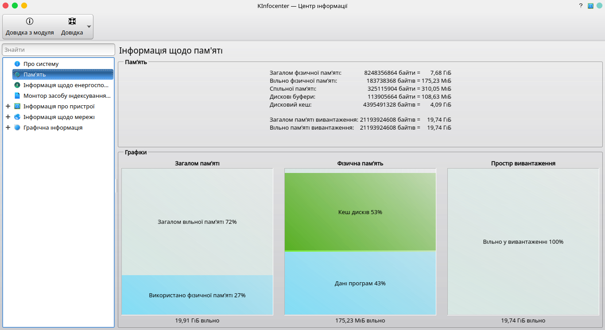The image size is (605, 330).
Task: Select 'Інформація про пристрої' item
Action: [x=59, y=106]
